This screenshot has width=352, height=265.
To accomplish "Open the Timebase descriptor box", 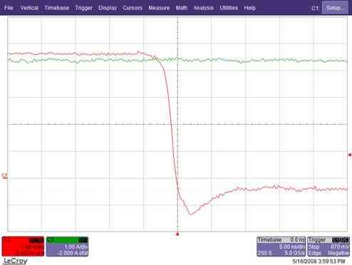I will tap(281, 246).
